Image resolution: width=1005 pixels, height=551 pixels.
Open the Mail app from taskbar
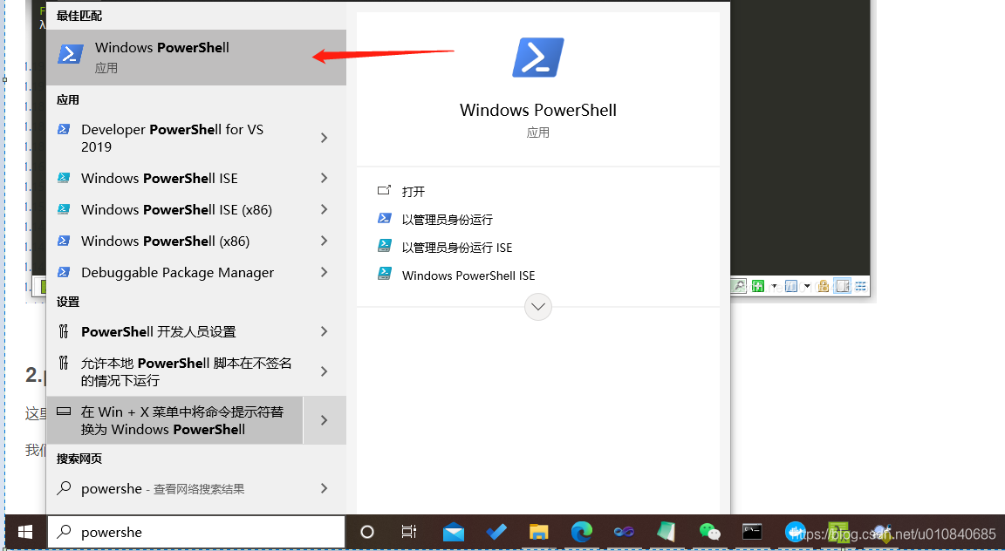[454, 532]
